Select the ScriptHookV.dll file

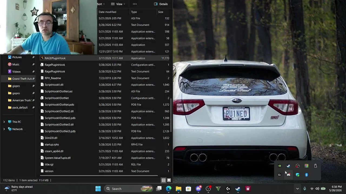click(54, 85)
